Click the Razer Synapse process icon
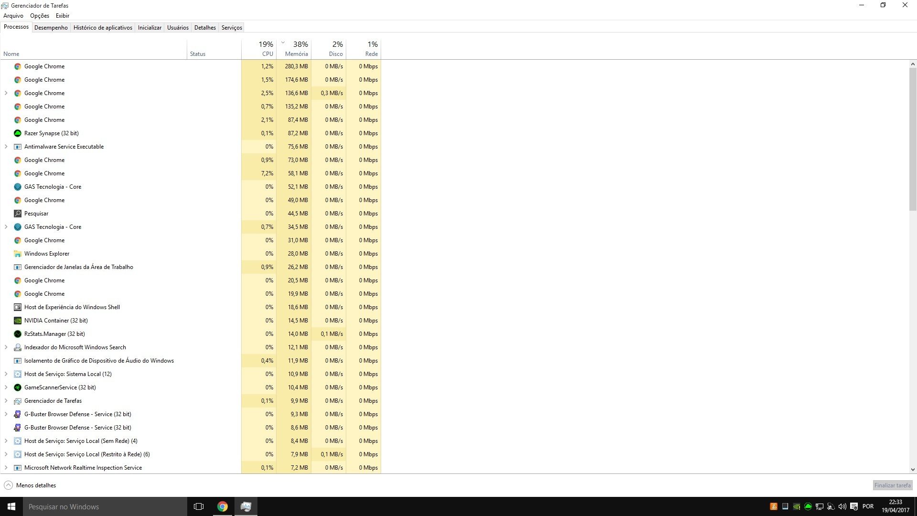 coord(18,133)
